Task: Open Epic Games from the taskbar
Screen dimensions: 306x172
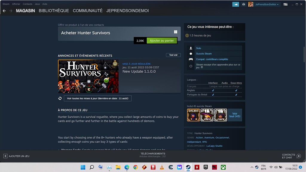Action: coord(206,167)
